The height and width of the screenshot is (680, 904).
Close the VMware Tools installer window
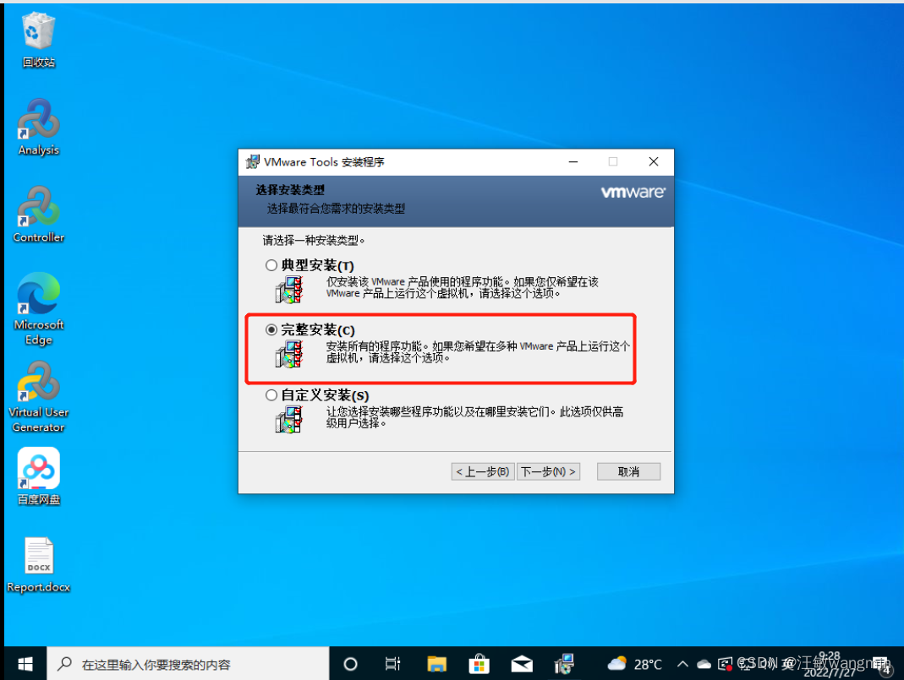(653, 162)
